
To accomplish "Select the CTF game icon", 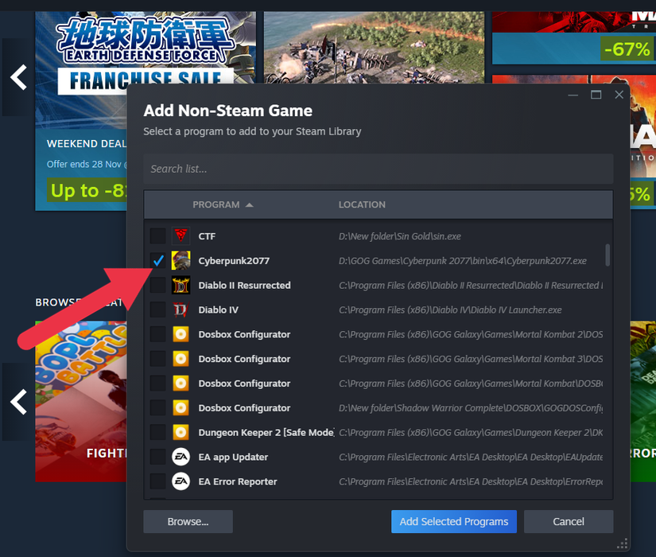I will 178,236.
